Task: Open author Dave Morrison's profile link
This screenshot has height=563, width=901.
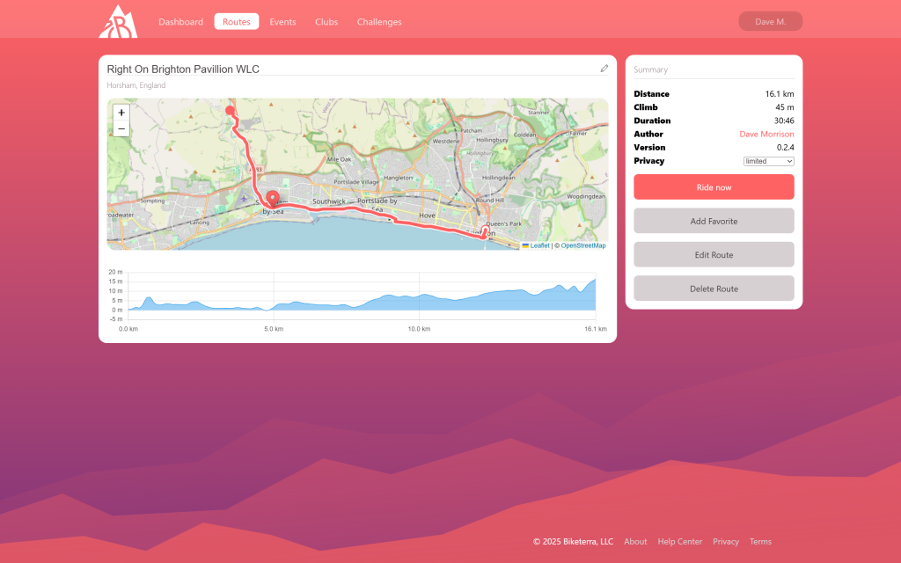Action: coord(765,135)
